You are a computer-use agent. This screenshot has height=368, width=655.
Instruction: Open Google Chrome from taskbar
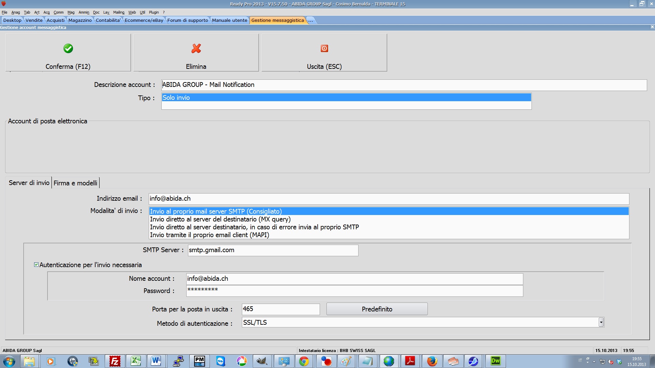click(304, 361)
